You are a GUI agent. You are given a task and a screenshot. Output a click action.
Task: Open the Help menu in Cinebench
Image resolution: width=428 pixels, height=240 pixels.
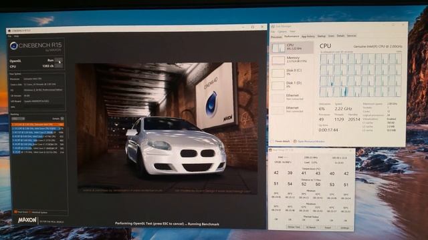16,36
